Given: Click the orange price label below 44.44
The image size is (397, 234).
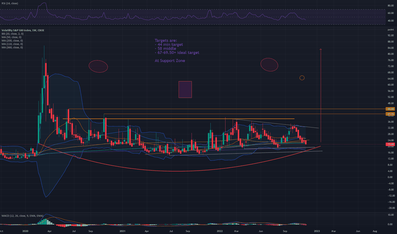Looking at the screenshot, I should pos(390,114).
